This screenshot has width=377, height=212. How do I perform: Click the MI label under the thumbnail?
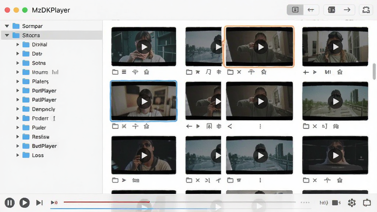(x=328, y=72)
